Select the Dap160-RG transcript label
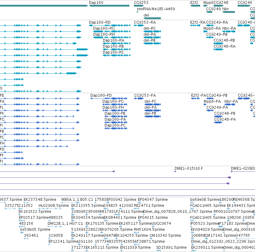This screenshot has height=252, width=255. point(104,28)
